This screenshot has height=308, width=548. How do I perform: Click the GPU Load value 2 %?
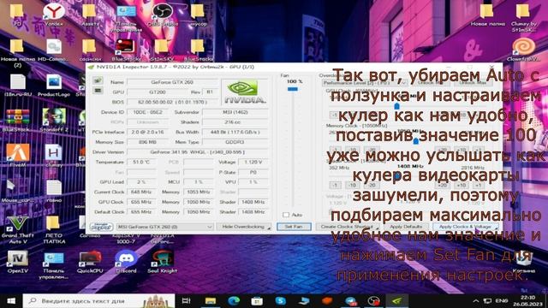click(141, 182)
